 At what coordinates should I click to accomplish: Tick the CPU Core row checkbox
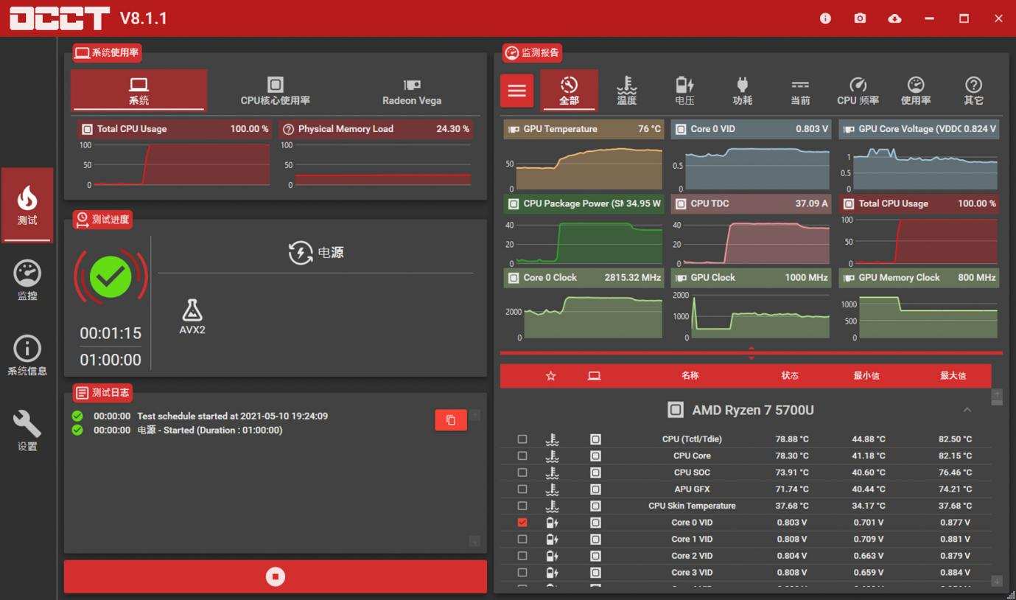coord(522,456)
